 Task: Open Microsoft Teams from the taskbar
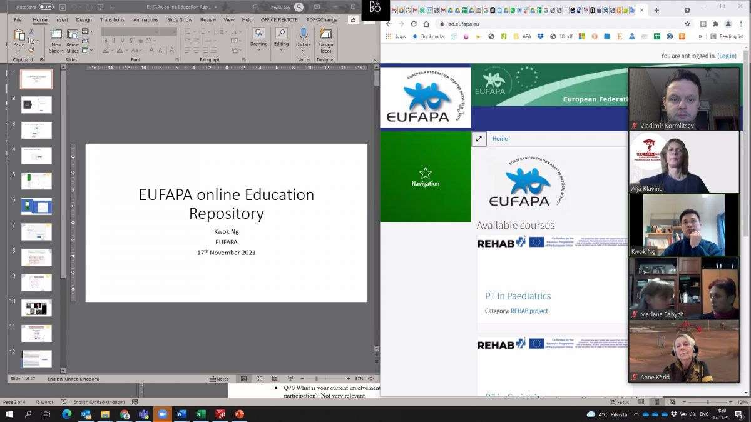coord(143,414)
